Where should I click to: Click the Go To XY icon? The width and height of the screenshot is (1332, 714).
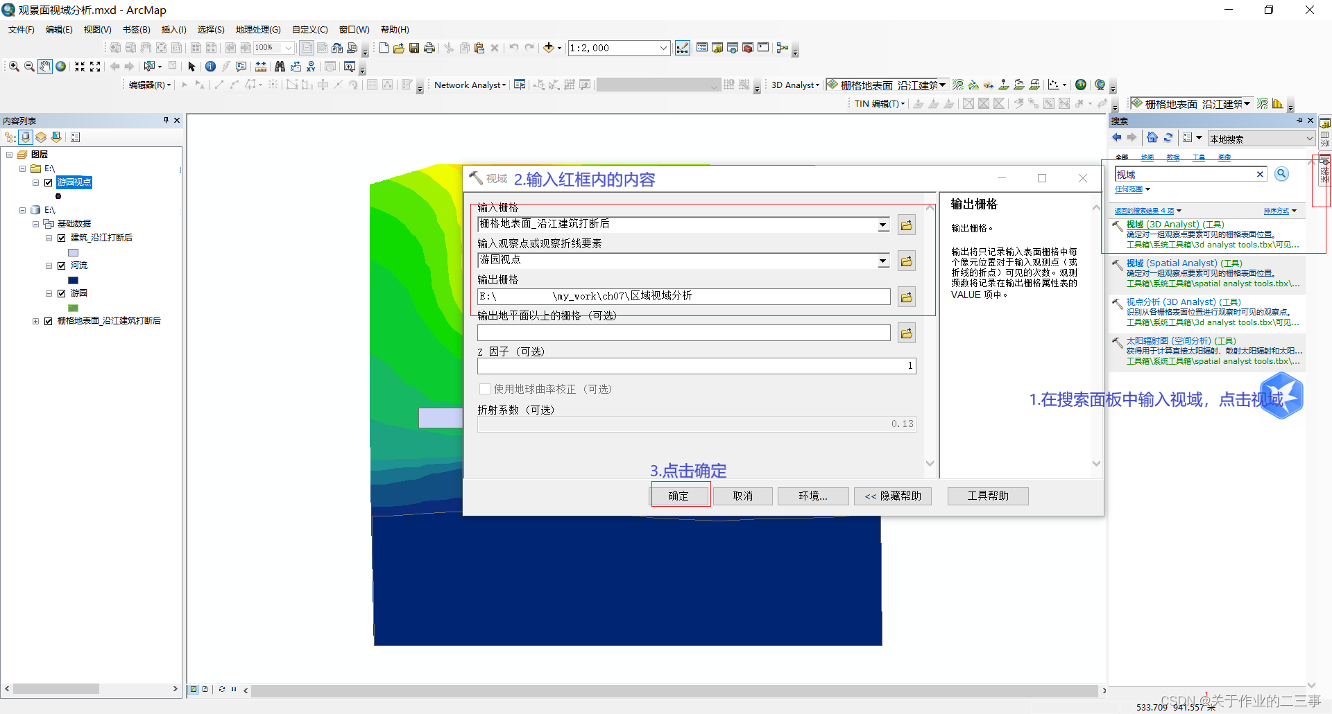tap(311, 67)
